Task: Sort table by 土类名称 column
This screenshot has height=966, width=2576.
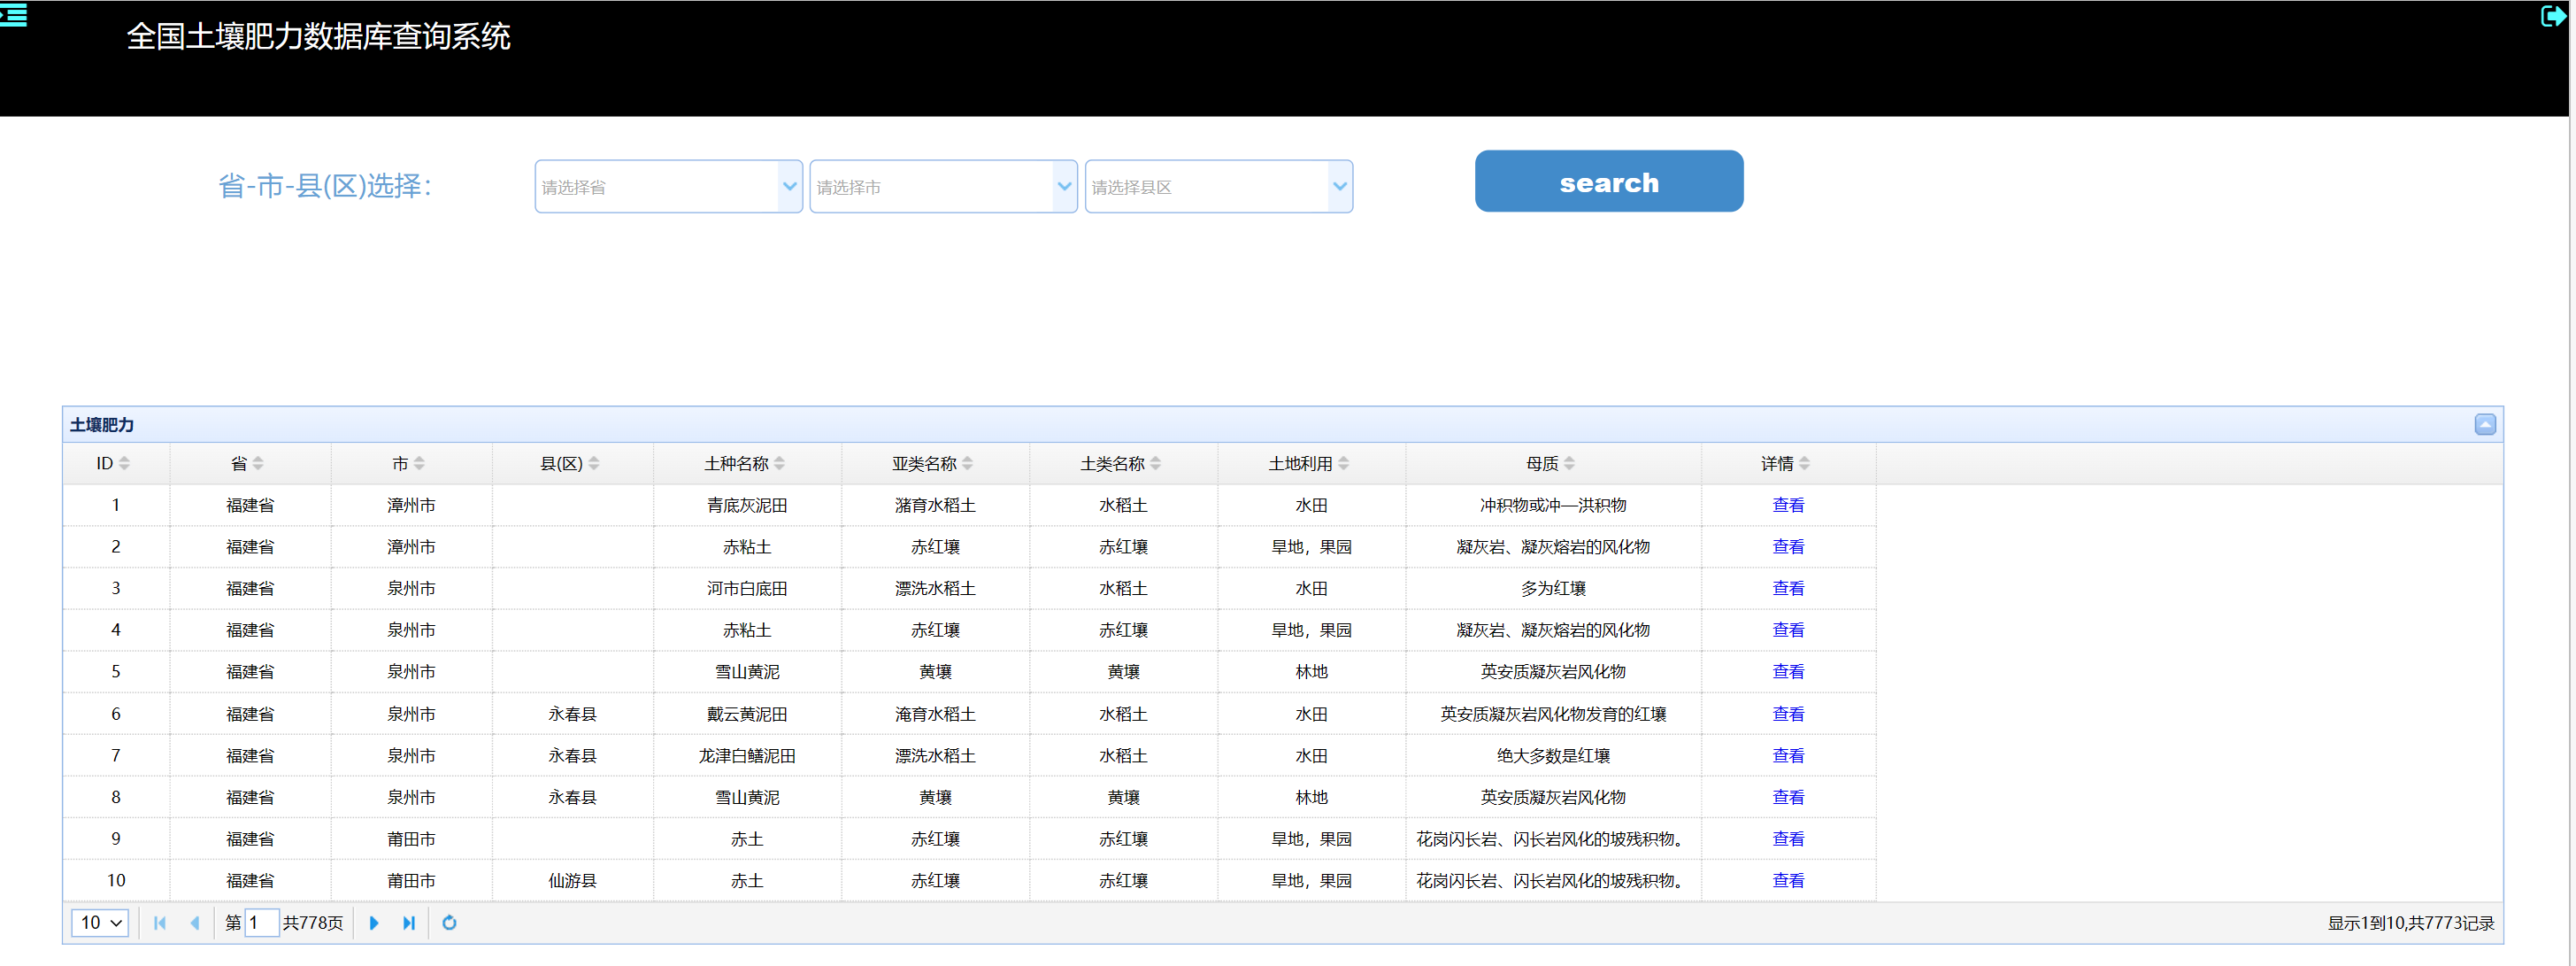Action: click(1122, 463)
